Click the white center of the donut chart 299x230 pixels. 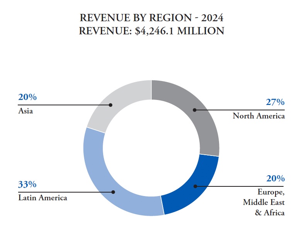151,148
